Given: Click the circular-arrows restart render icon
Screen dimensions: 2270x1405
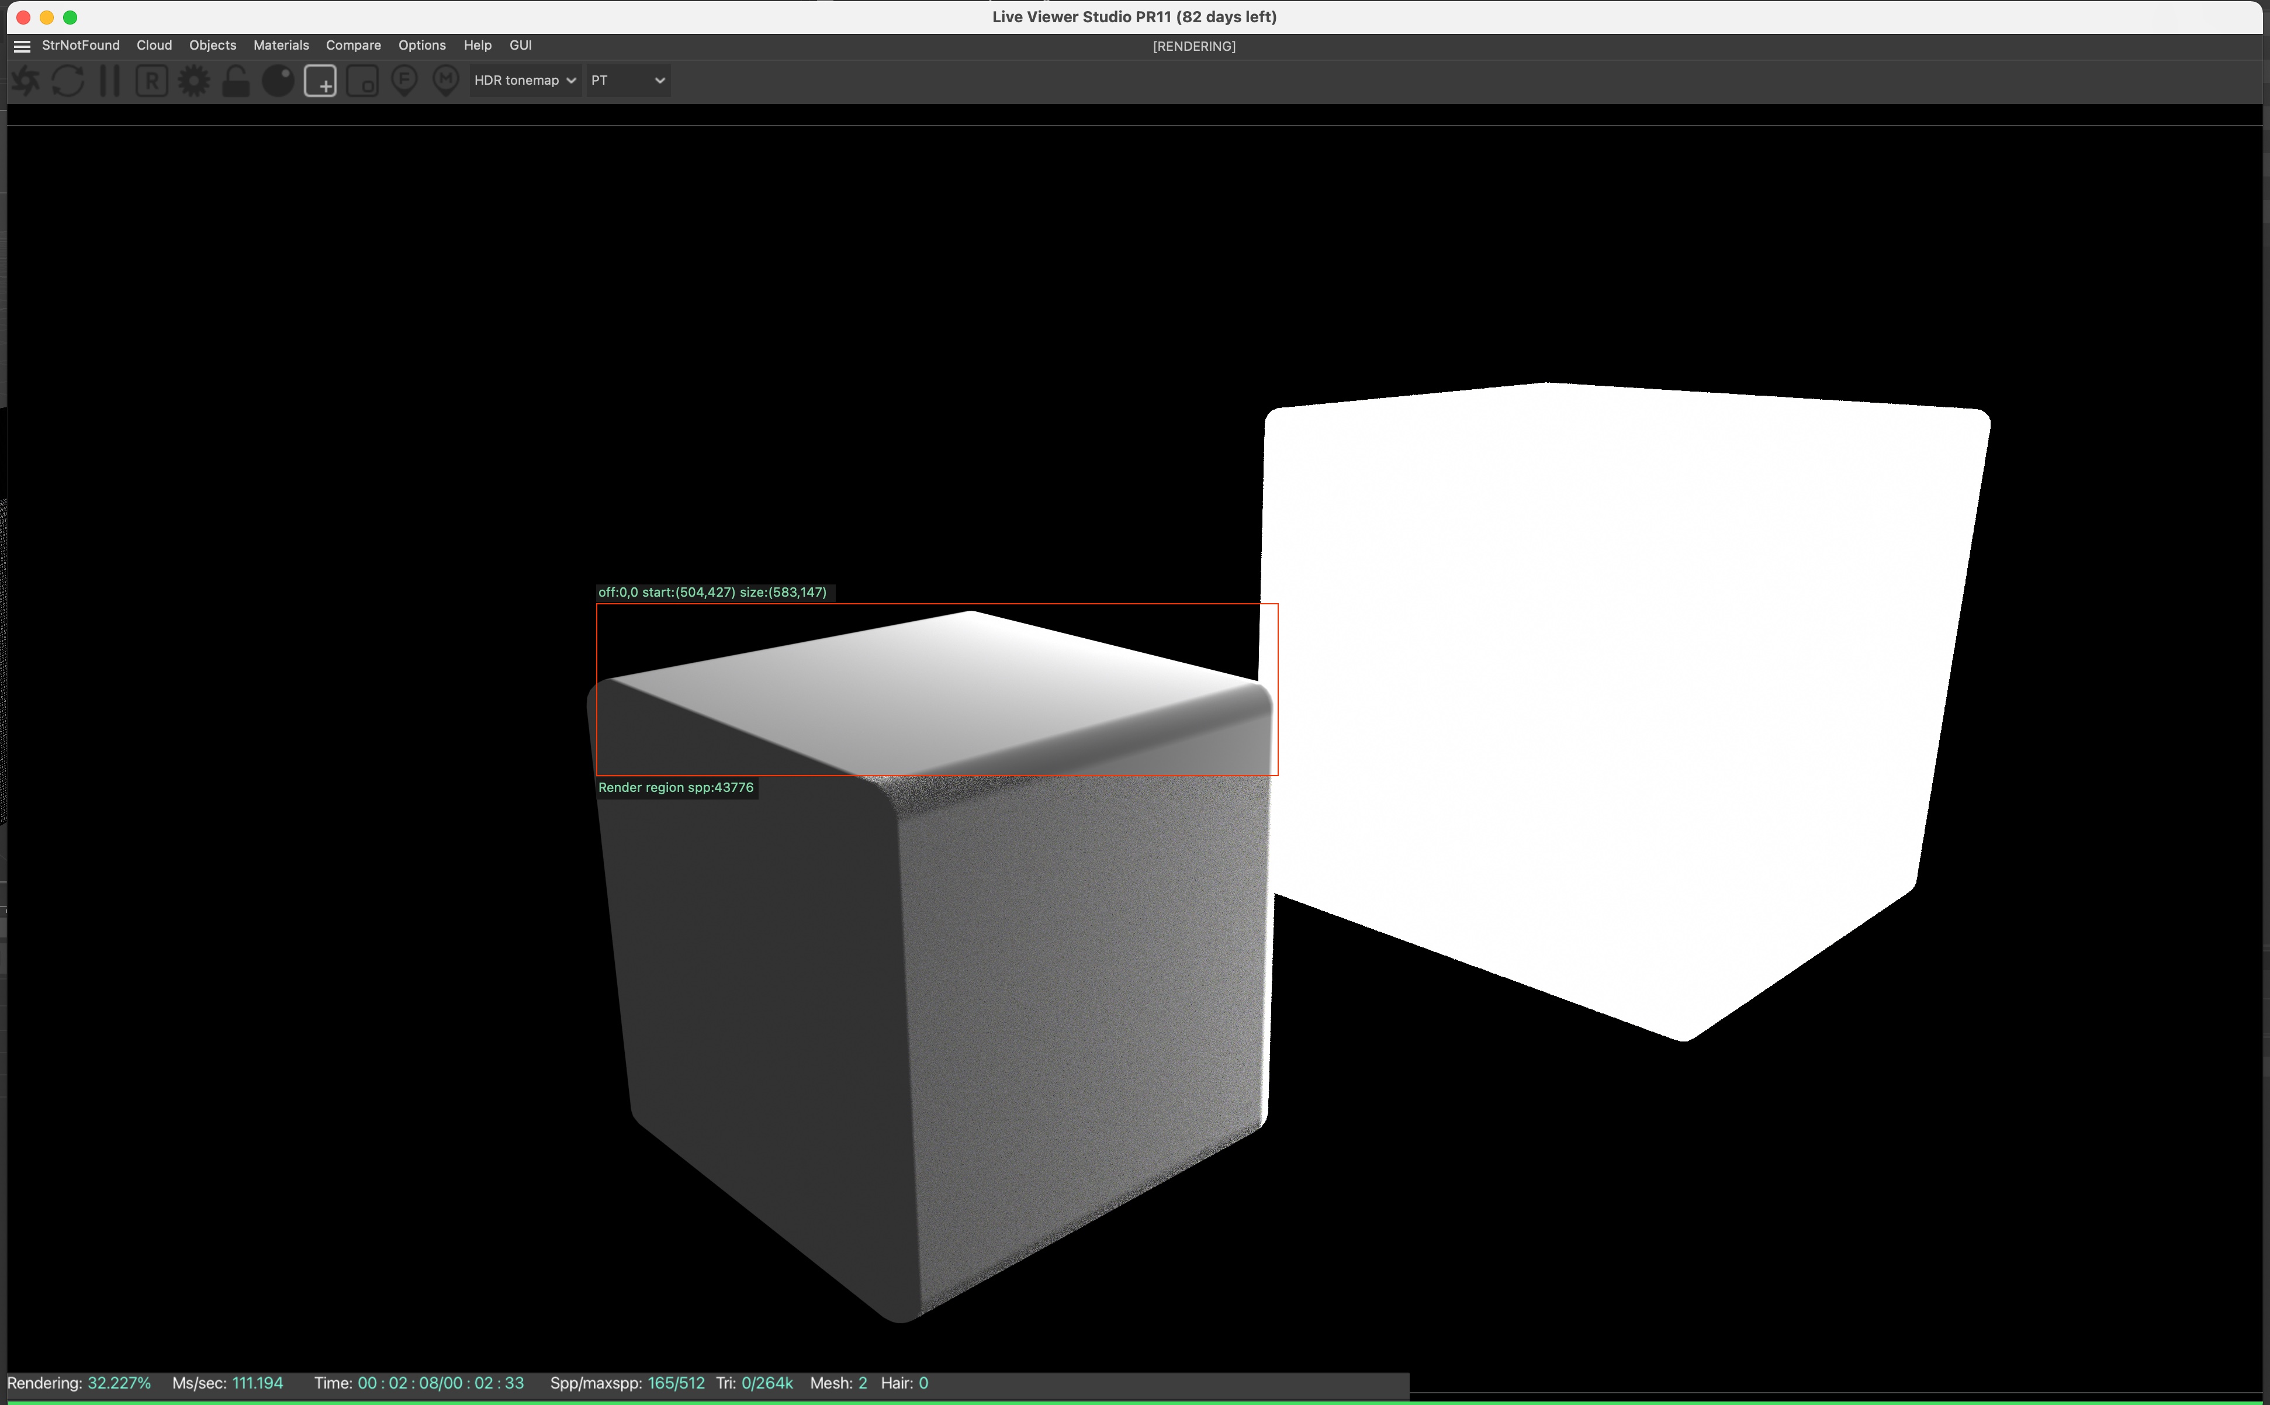Looking at the screenshot, I should click(68, 81).
